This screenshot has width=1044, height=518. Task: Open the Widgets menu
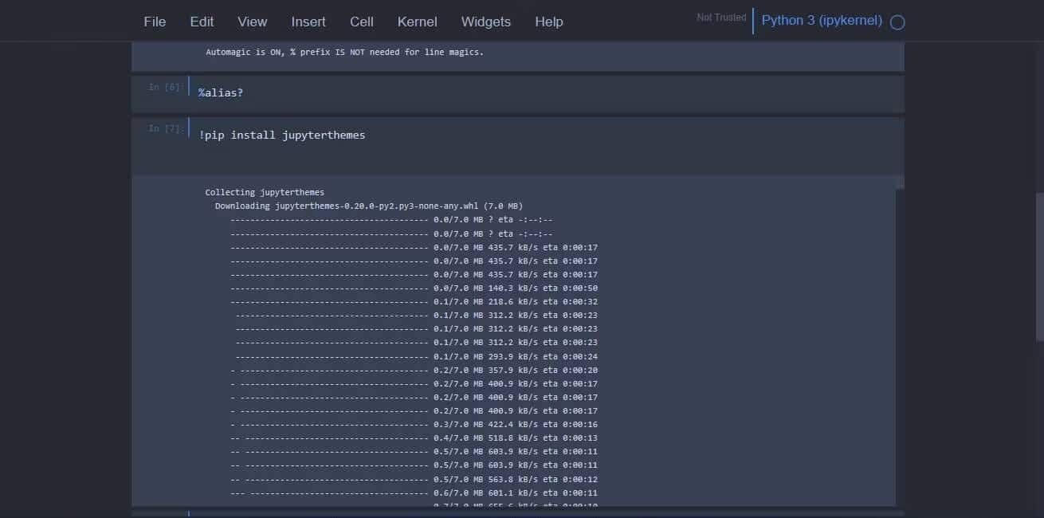click(485, 22)
